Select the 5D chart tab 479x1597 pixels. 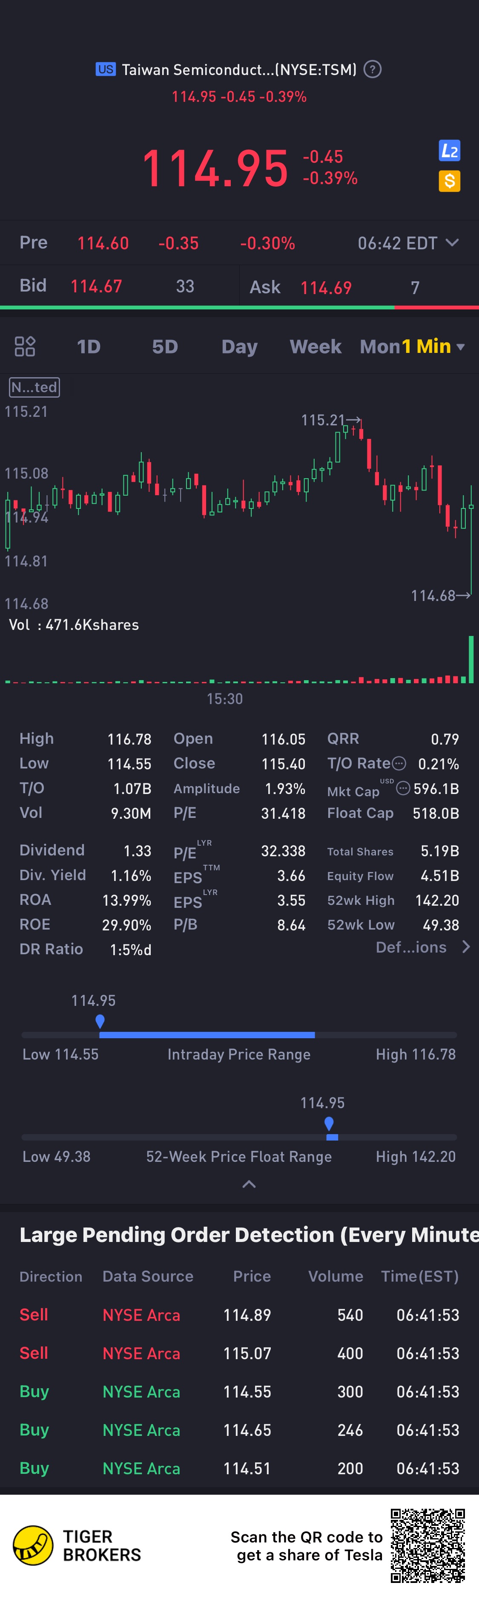[165, 347]
